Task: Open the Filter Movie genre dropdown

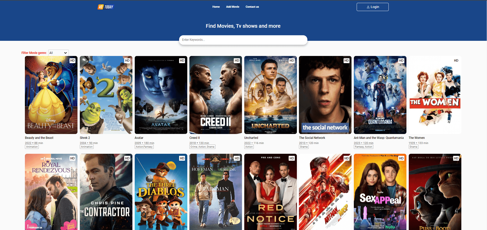Action: 59,53
